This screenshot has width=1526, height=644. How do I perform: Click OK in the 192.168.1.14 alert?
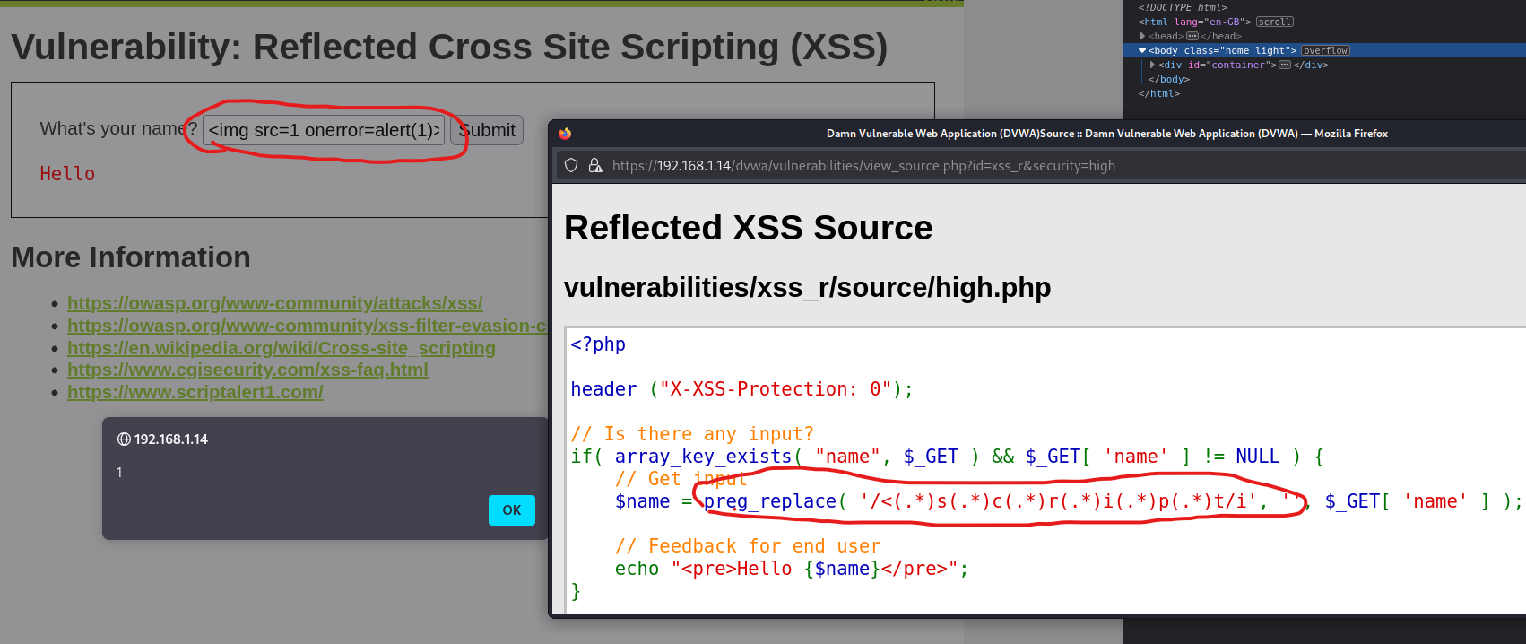pyautogui.click(x=512, y=510)
